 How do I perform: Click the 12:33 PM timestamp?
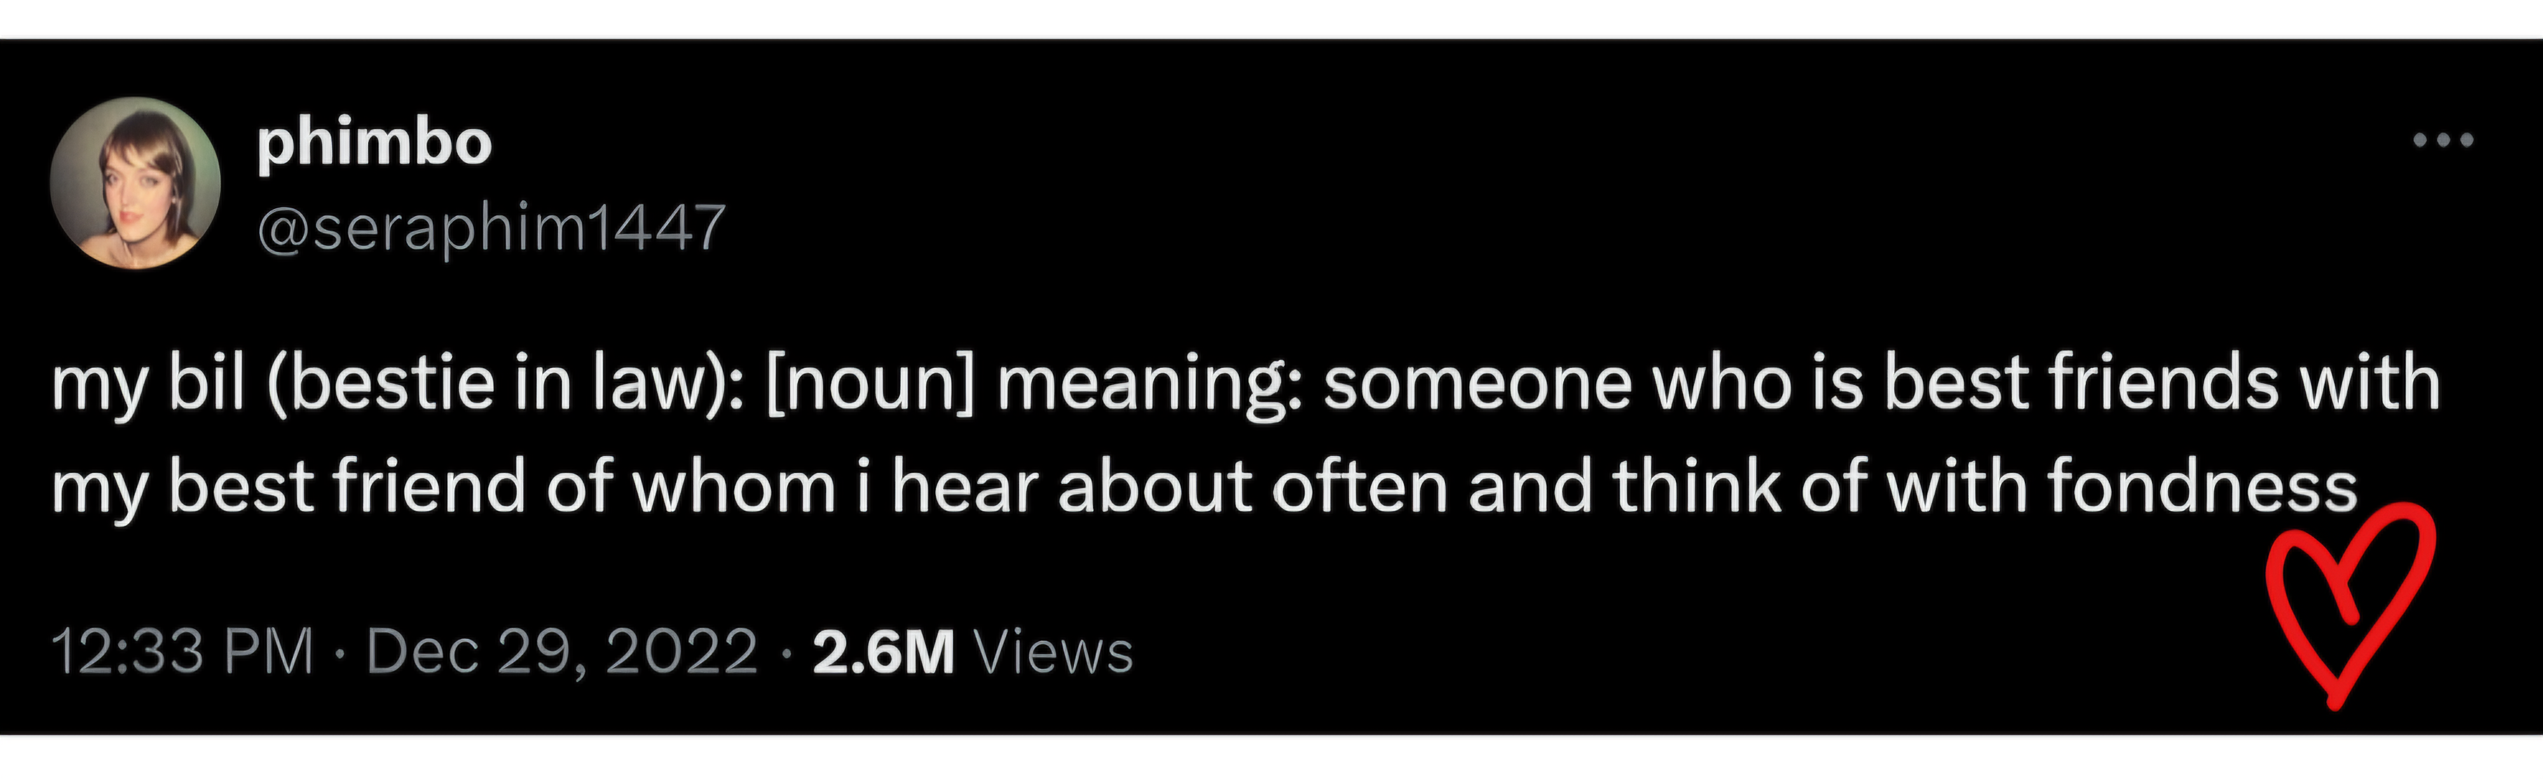click(x=182, y=652)
